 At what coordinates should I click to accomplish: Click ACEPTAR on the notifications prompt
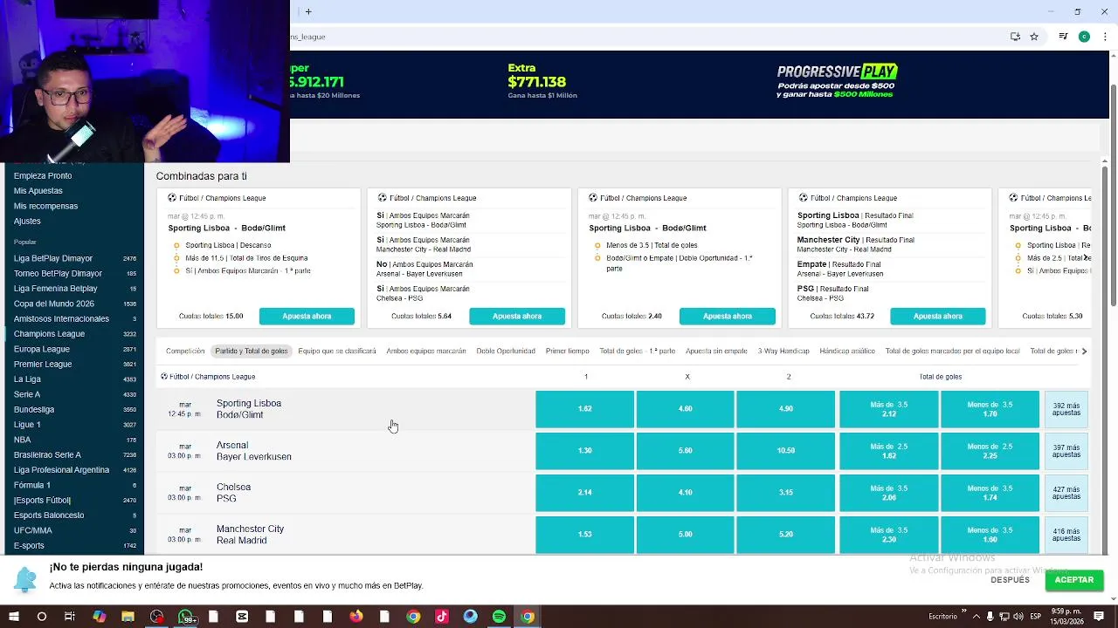(x=1073, y=580)
